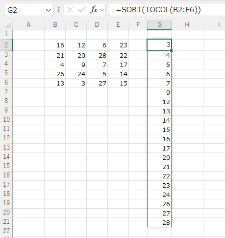Image resolution: width=225 pixels, height=238 pixels.
Task: Cancel formula entry with X icon
Action: coord(70,10)
